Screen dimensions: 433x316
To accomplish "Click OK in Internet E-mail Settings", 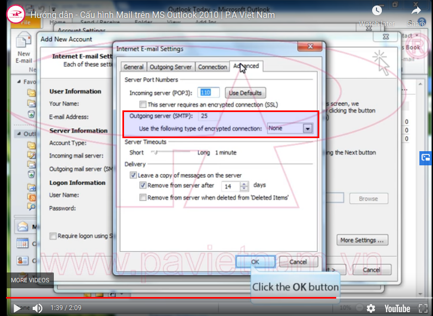I will (255, 262).
